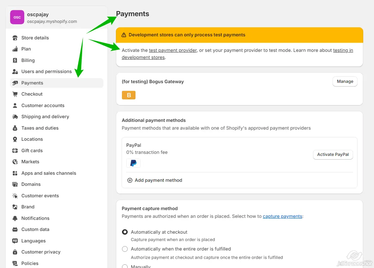The image size is (374, 268).
Task: Click the Customer privacy lock icon
Action: tap(15, 252)
